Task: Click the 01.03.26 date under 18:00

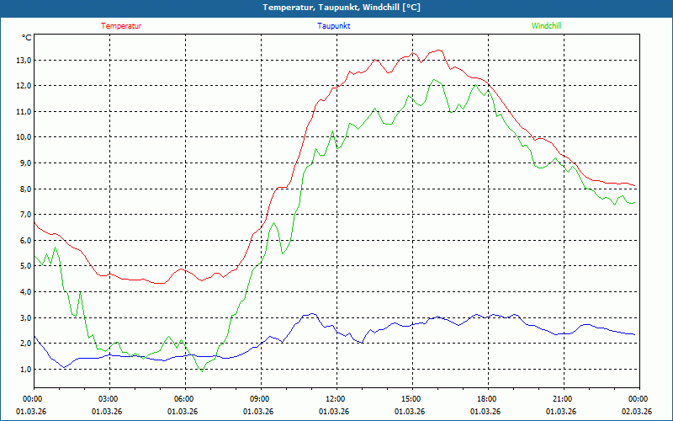Action: point(485,412)
